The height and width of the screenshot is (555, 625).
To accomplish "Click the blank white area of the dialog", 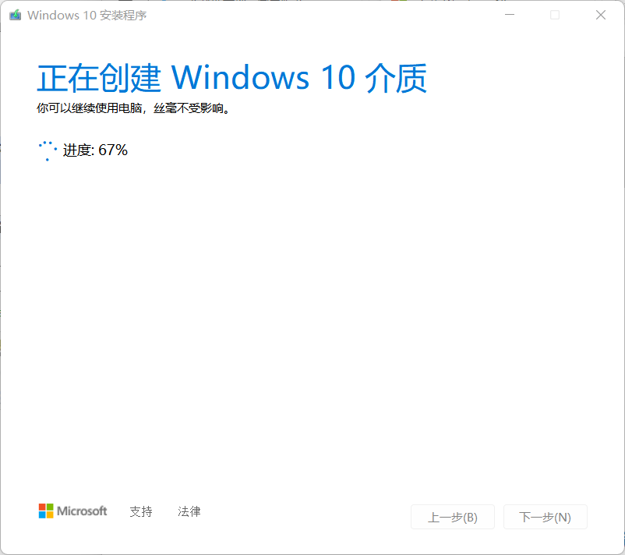I will tap(312, 319).
